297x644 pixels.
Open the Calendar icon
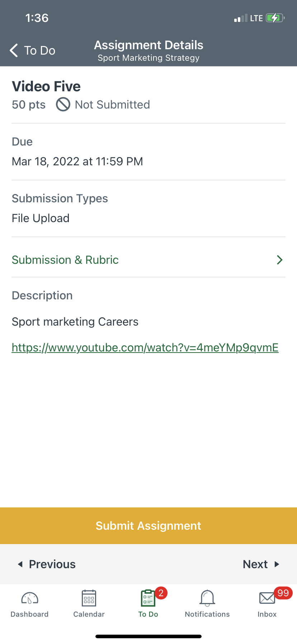(89, 598)
